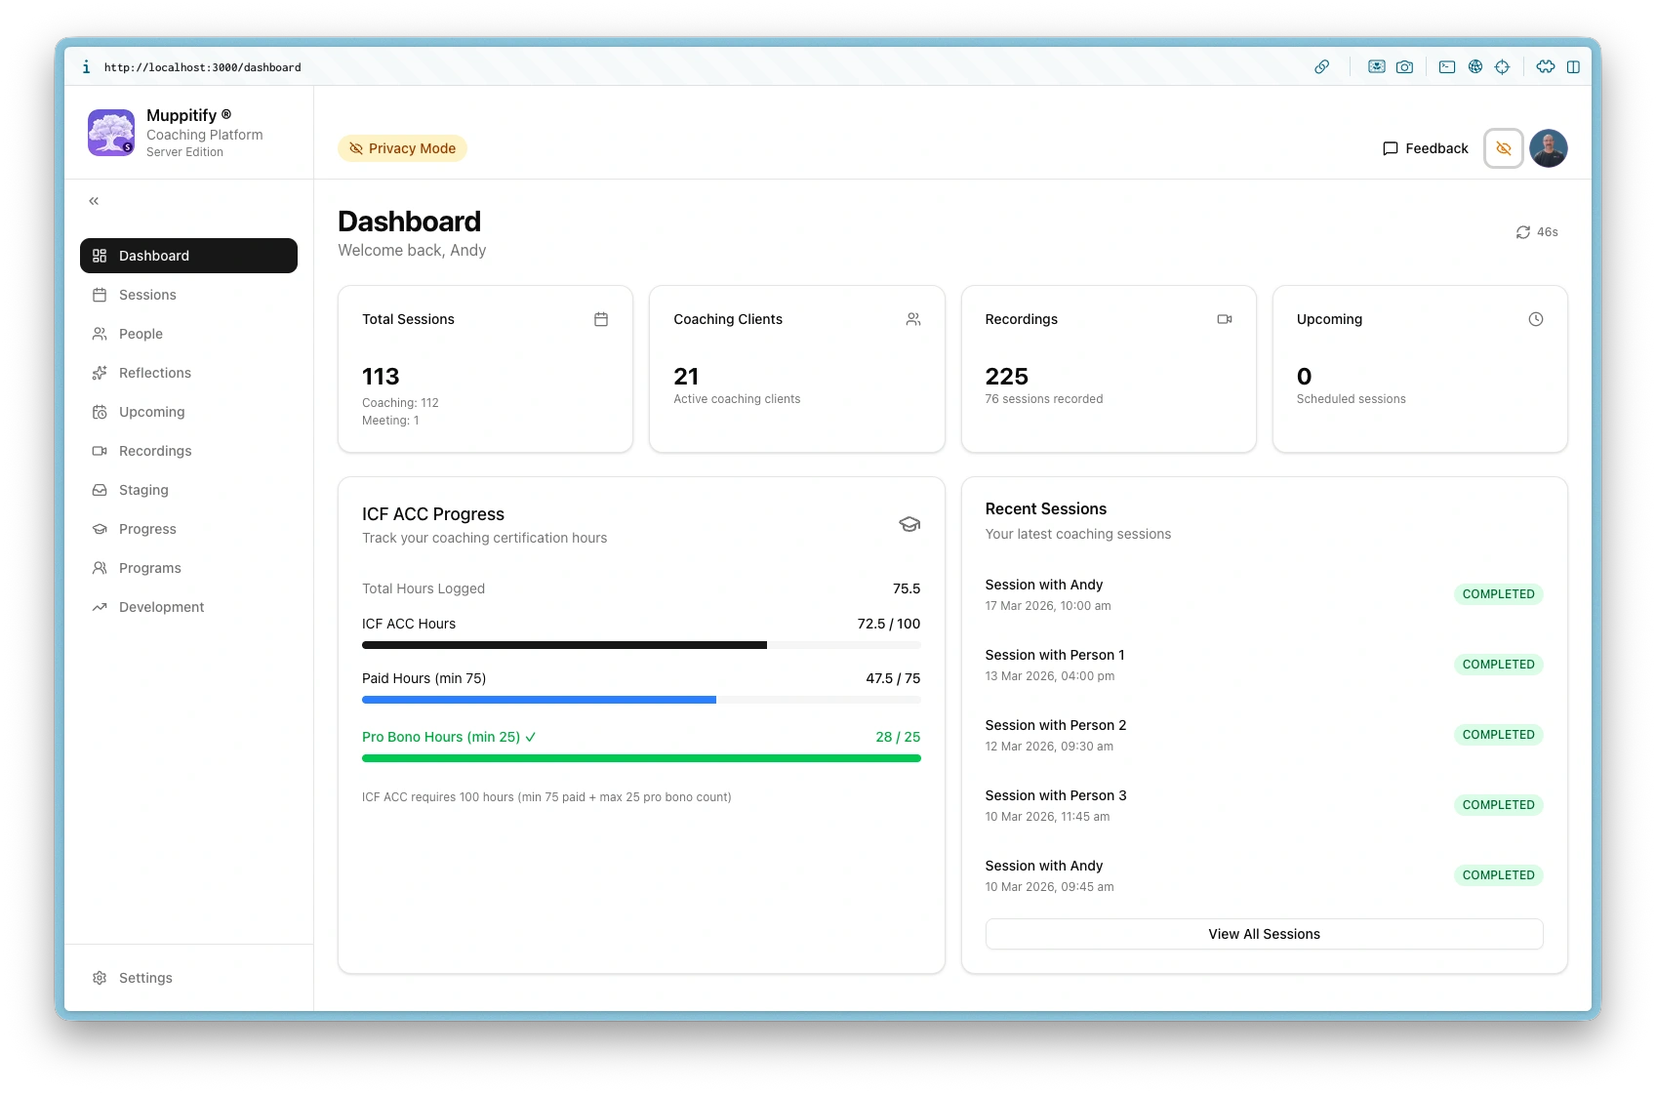Open the user avatar menu
1656x1093 pixels.
coord(1548,148)
